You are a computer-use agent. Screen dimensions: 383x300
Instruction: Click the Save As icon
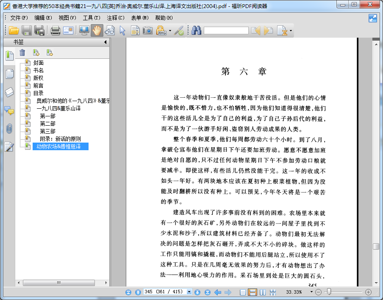click(39, 31)
